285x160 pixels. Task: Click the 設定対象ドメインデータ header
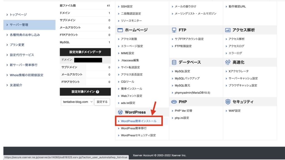[x=85, y=52]
